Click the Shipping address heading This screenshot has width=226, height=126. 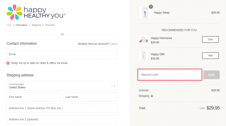pos(20,75)
